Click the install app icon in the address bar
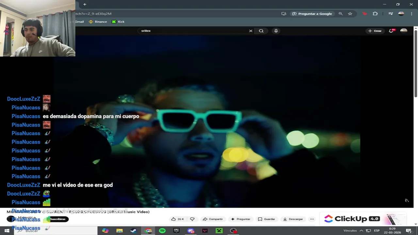This screenshot has width=418, height=235. 284,14
